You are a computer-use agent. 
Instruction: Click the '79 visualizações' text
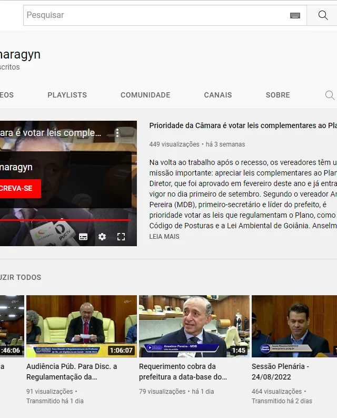click(162, 391)
